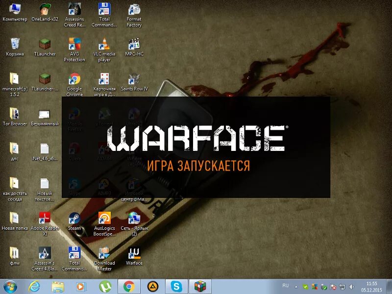Click the green checkmark tray icon
The image size is (392, 294).
(x=305, y=287)
